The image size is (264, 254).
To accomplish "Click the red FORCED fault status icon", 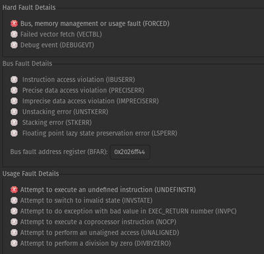I will [x=14, y=23].
